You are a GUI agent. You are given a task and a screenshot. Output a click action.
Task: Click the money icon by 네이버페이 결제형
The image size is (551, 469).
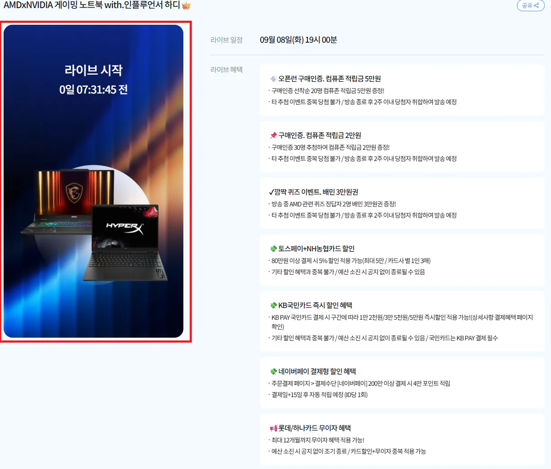point(273,371)
